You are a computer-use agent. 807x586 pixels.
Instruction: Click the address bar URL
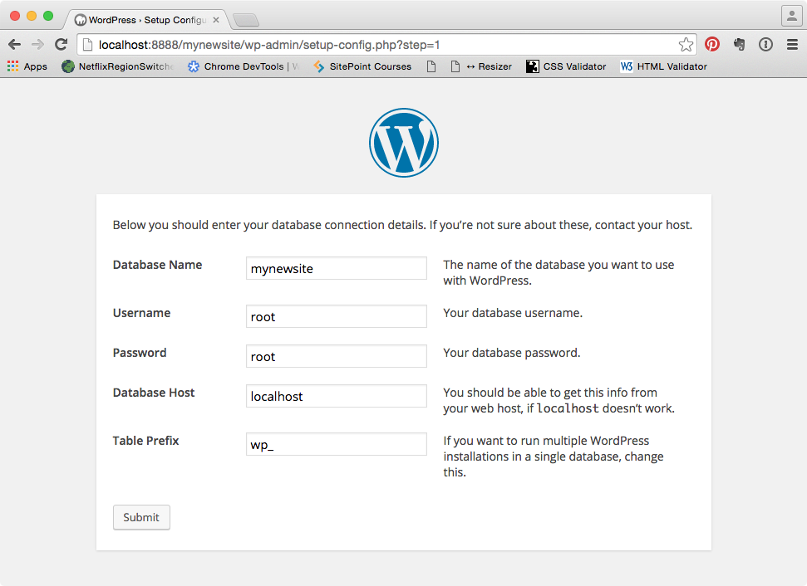point(269,45)
